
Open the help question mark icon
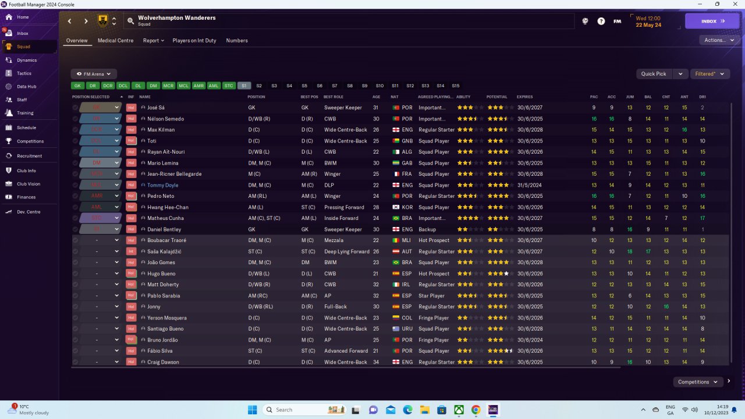[x=601, y=21]
